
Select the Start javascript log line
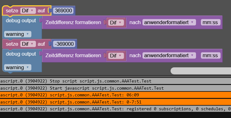pyautogui.click(x=115, y=88)
